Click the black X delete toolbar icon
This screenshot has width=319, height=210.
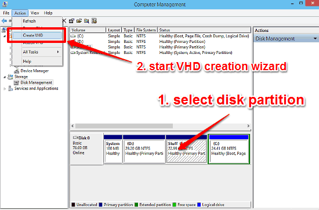pos(64,21)
